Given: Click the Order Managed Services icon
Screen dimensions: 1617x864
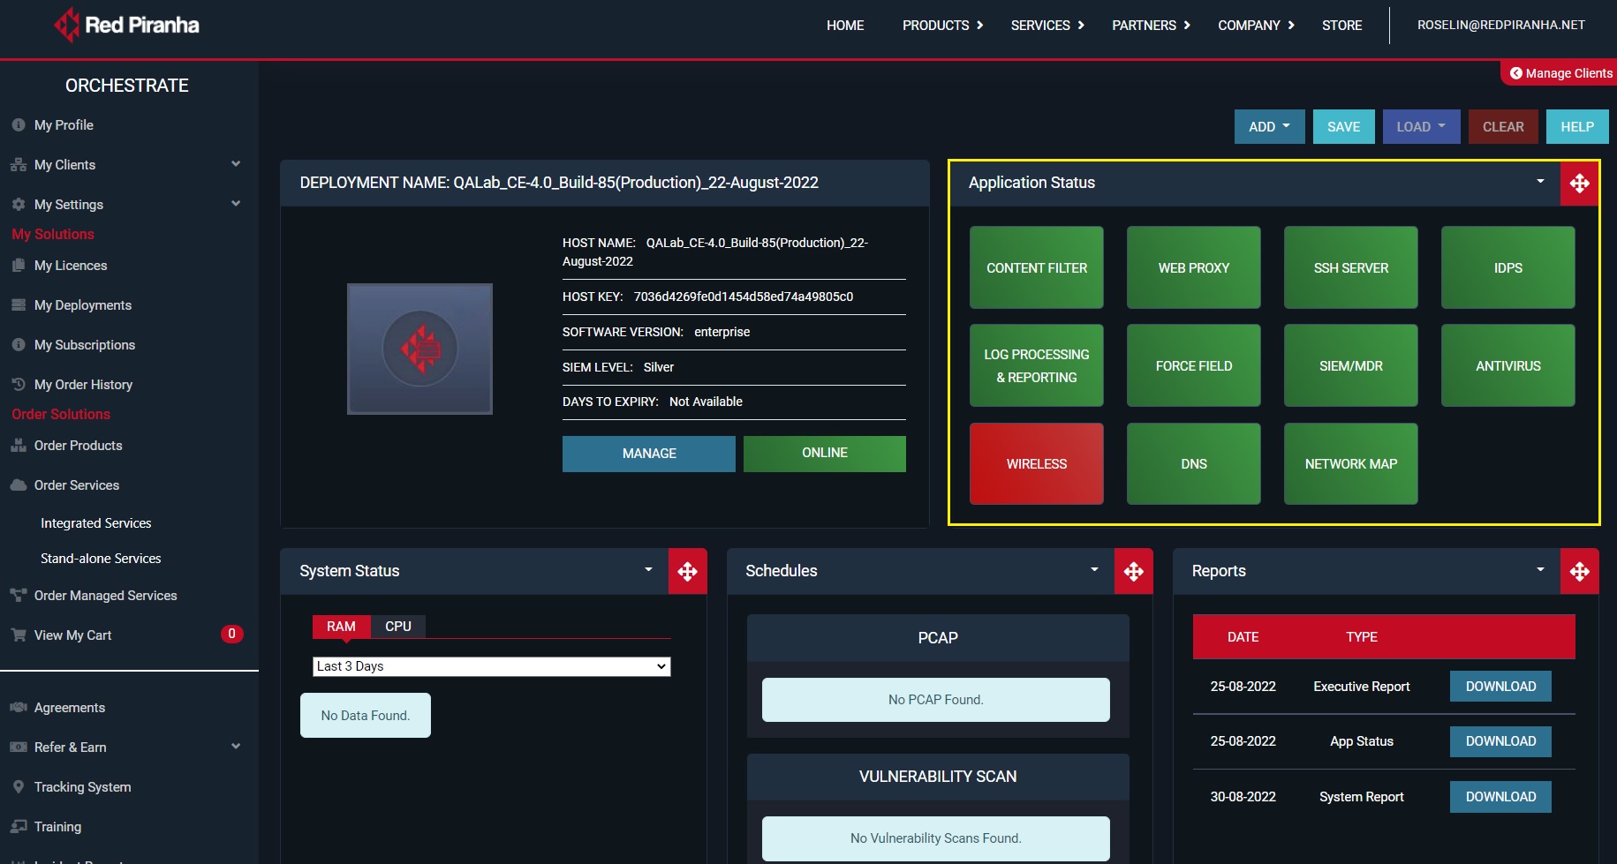Looking at the screenshot, I should [19, 596].
